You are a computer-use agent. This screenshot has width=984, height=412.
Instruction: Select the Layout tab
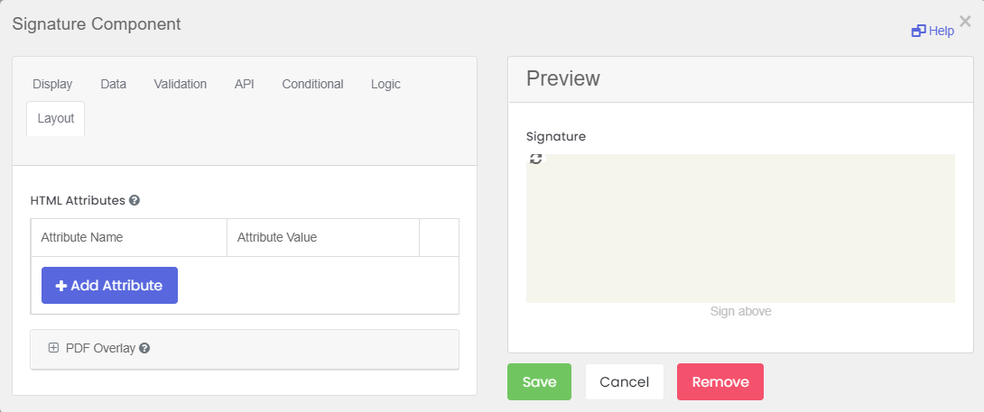tap(56, 118)
